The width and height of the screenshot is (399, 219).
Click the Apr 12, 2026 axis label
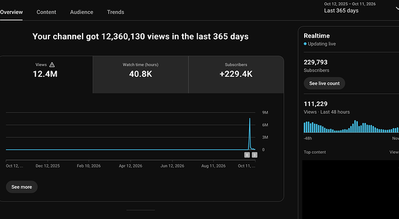point(131,166)
